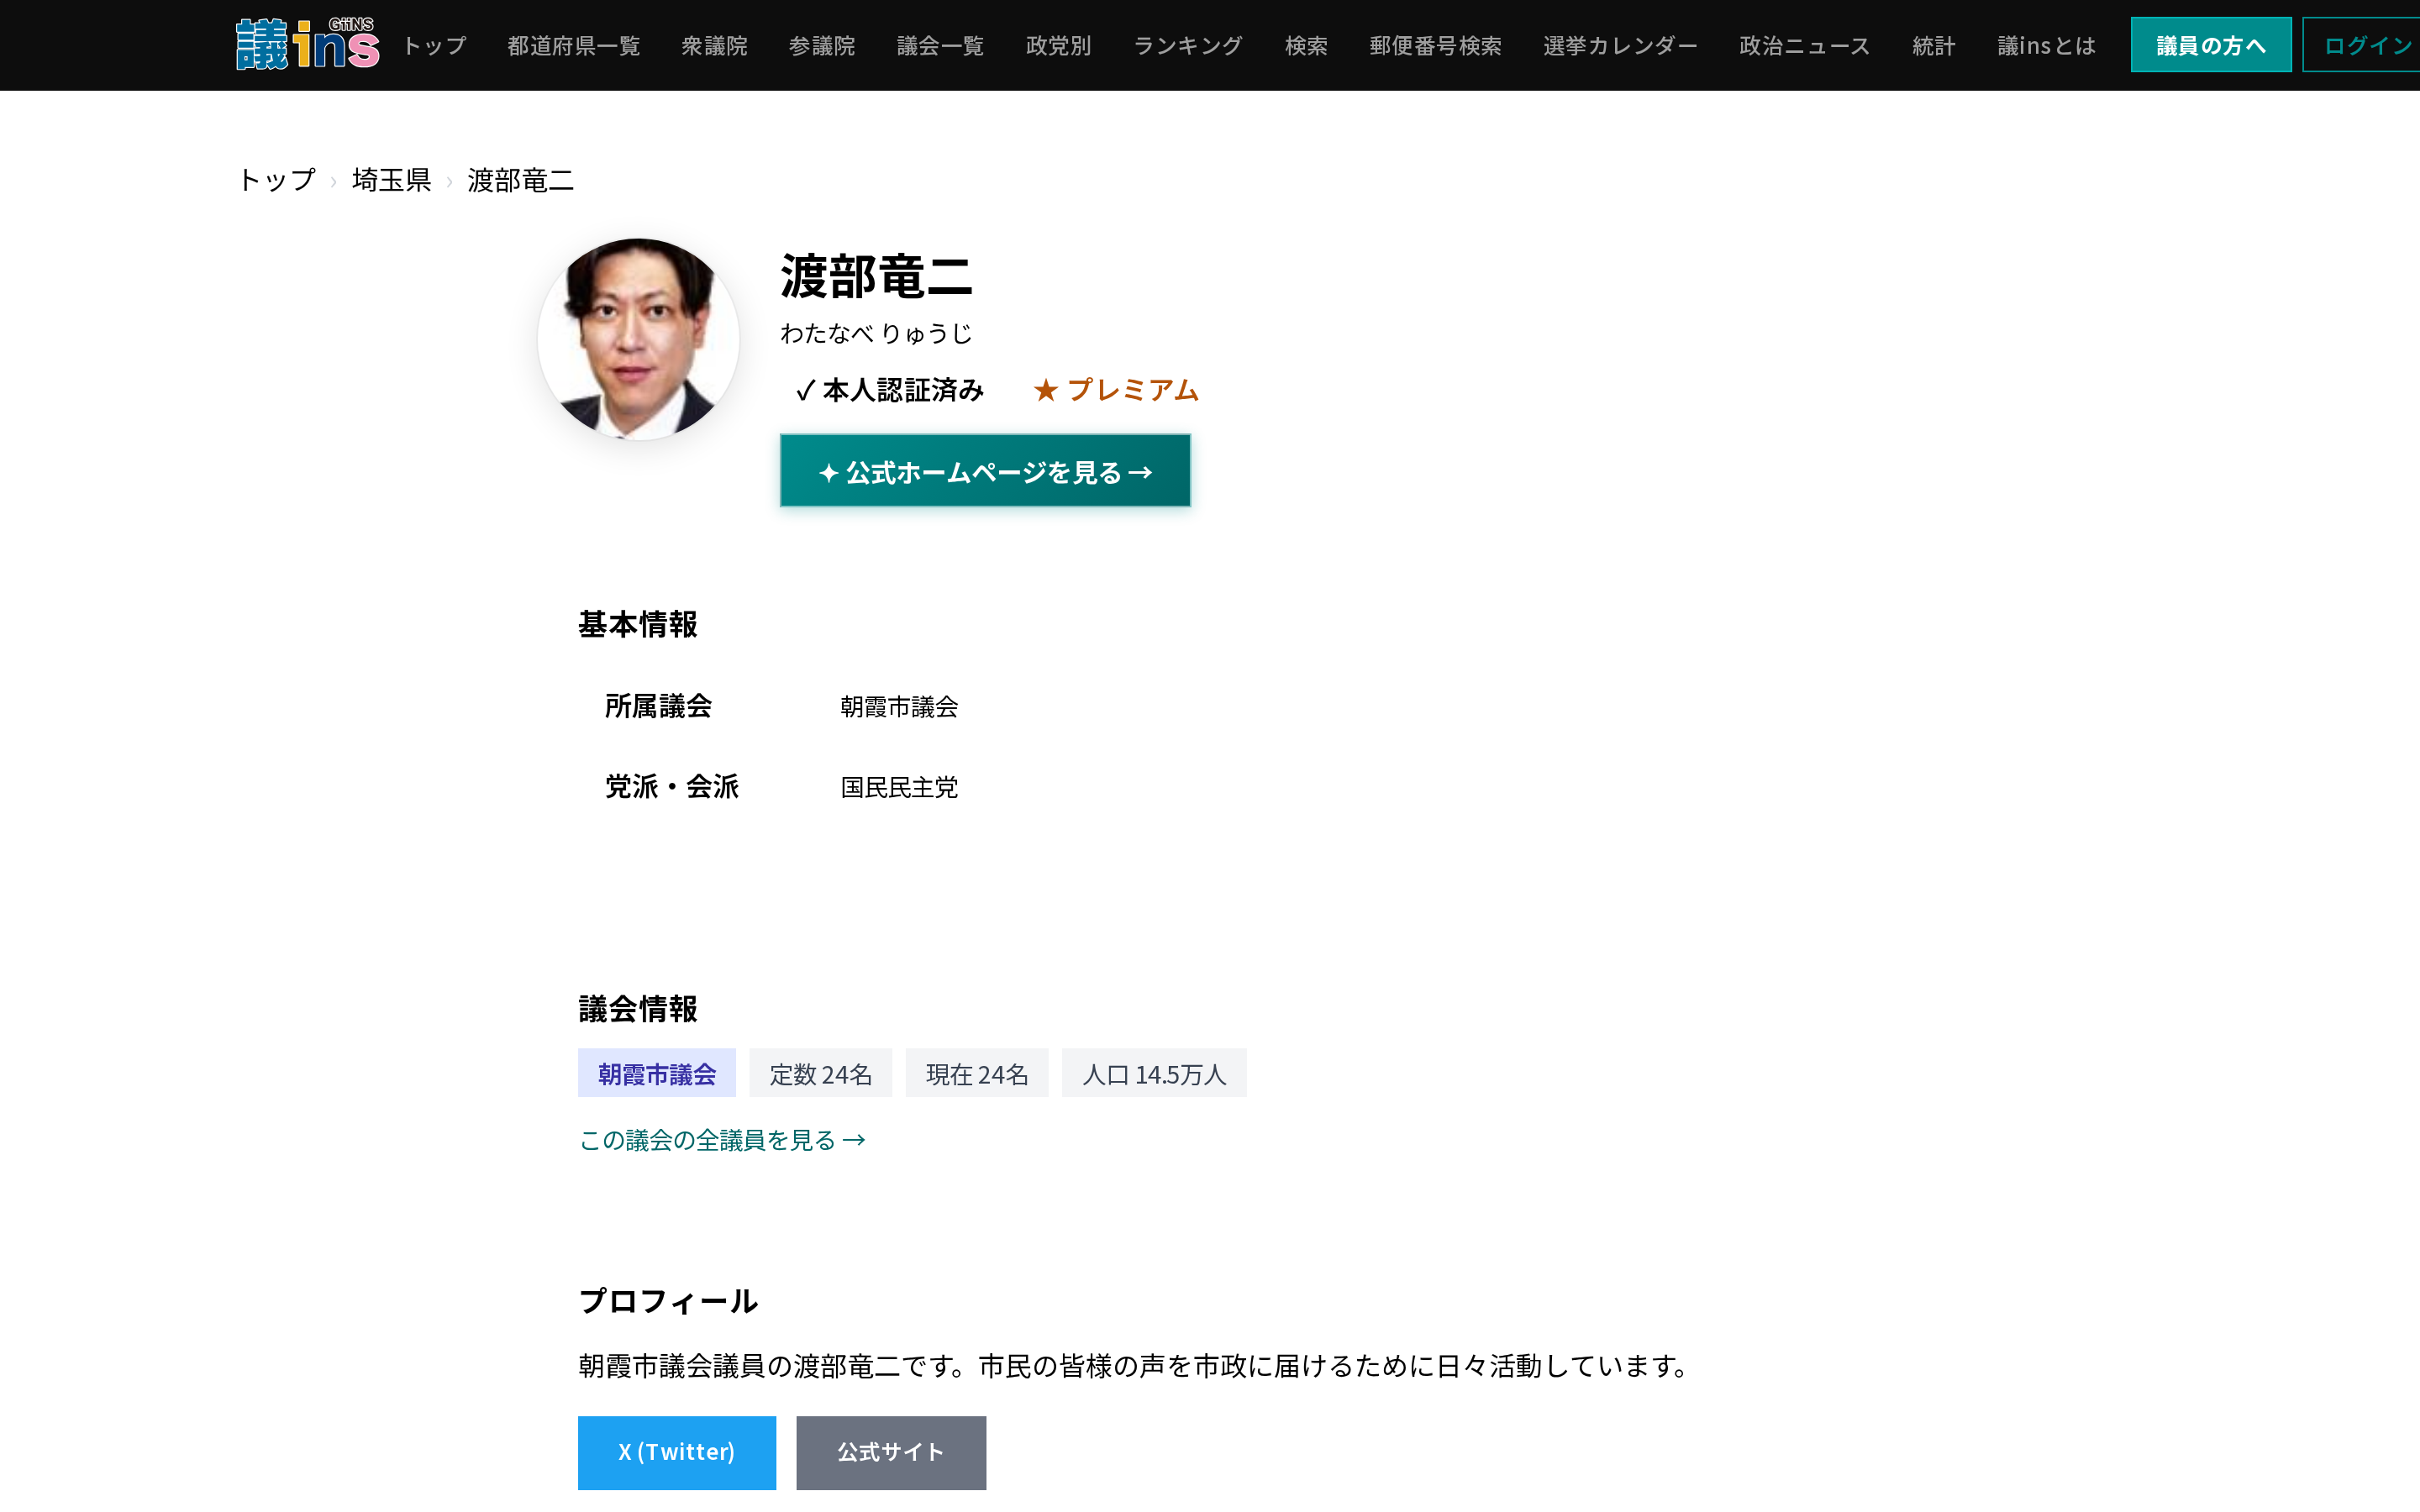Open the 政党別 navigation item
2420x1512 pixels.
pos(1058,46)
